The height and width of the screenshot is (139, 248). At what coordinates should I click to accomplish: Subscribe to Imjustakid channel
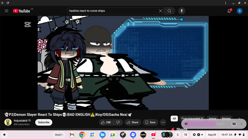coord(44,122)
